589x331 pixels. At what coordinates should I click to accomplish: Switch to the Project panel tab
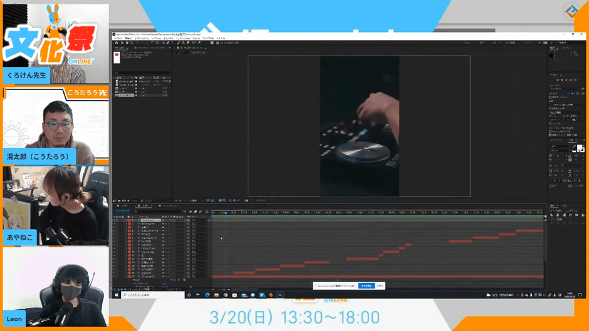point(119,48)
